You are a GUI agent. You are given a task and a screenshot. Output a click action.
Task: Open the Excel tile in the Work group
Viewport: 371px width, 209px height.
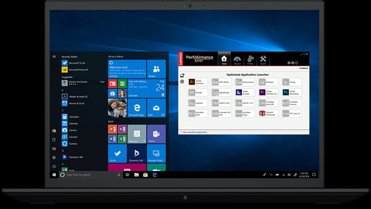(x=122, y=139)
